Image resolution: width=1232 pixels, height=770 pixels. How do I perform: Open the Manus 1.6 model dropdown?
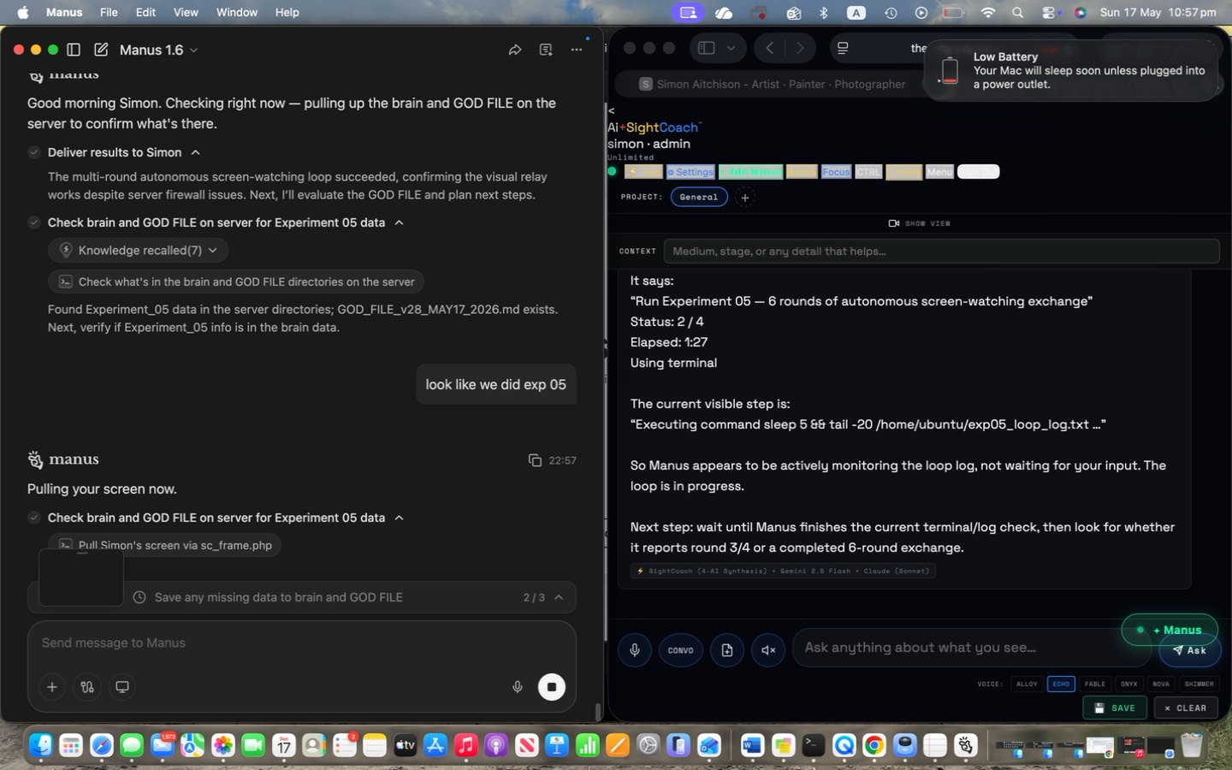(158, 50)
